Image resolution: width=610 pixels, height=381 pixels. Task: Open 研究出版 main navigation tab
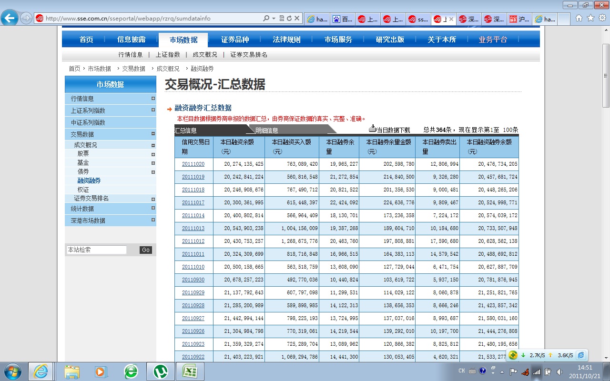point(390,40)
